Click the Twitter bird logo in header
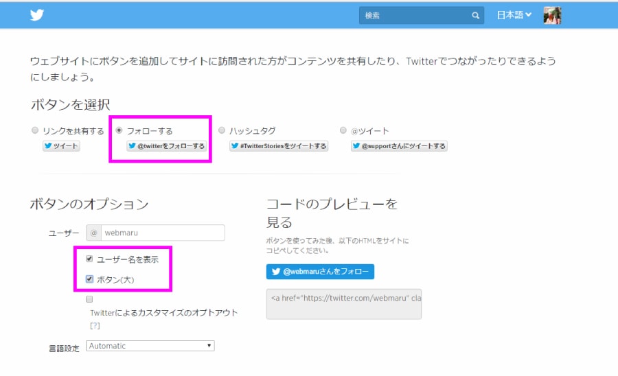Screen dimensions: 618x376 point(36,15)
